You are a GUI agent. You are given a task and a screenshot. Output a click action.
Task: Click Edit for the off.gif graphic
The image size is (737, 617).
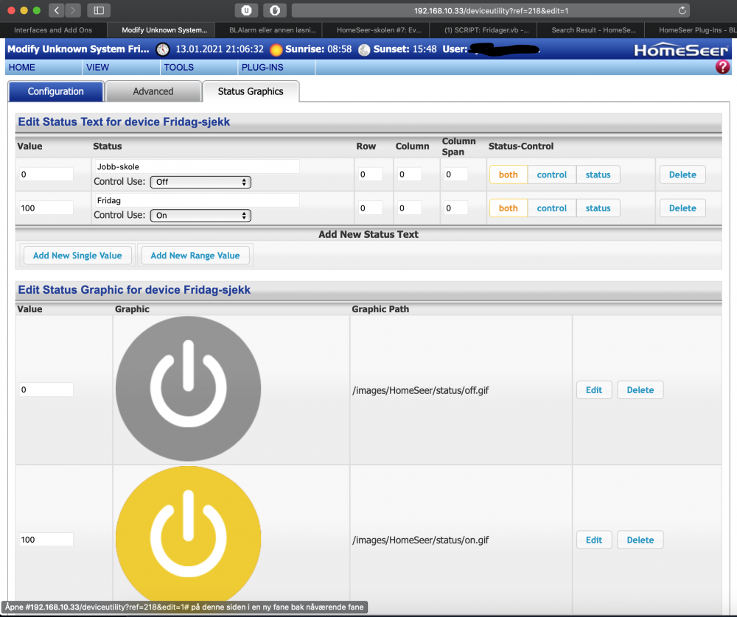(594, 390)
